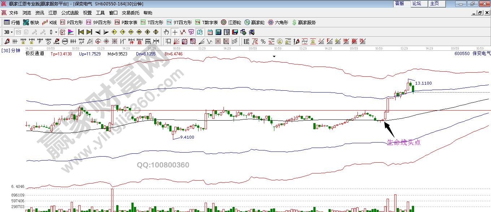Select the hand pan tool
491x212 pixels.
[x=166, y=32]
